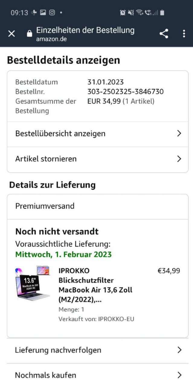Open Lieferung nachverfolgen tracking

pyautogui.click(x=58, y=350)
